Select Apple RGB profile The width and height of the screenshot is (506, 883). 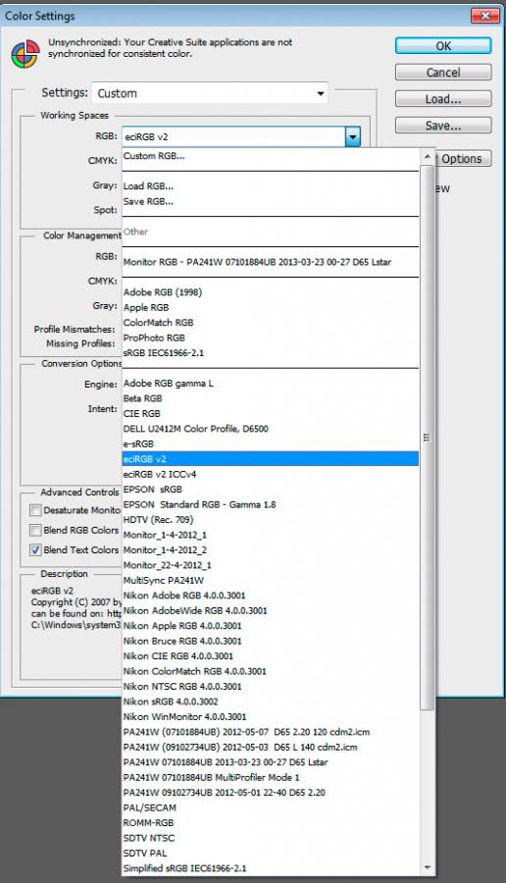coord(271,307)
